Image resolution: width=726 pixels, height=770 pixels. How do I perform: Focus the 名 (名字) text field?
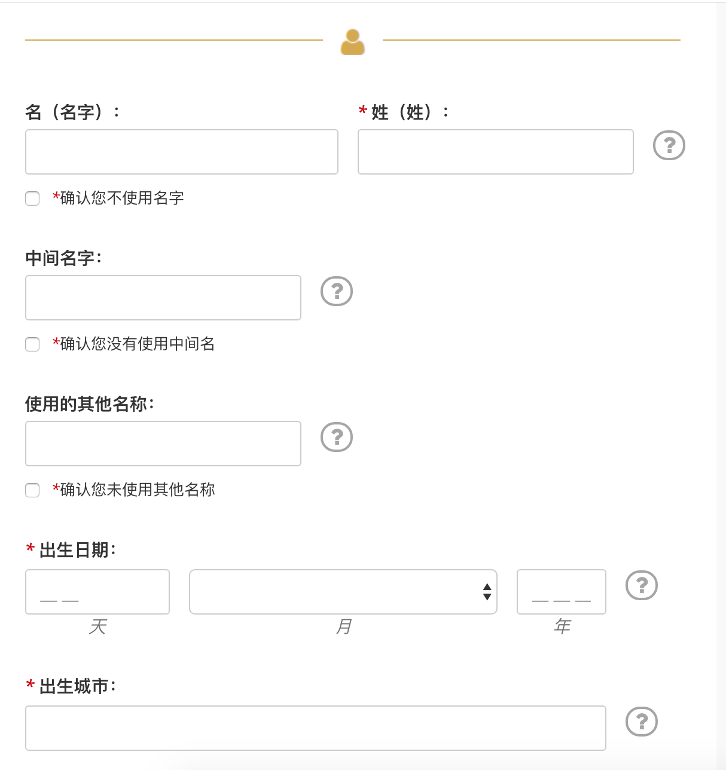(x=181, y=152)
